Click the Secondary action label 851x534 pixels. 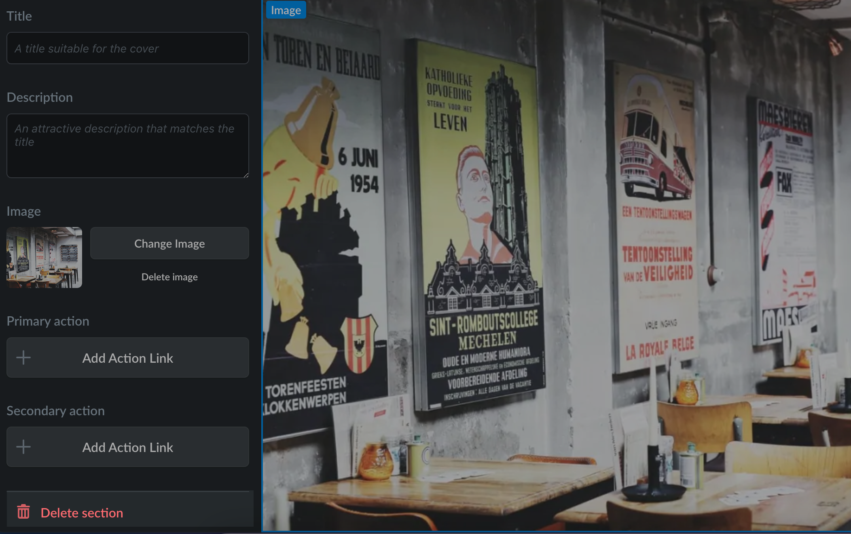tap(55, 410)
